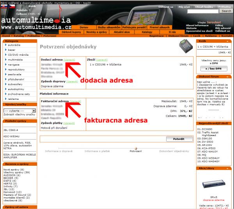Click the order progress step indicator dot
Viewport: 234px width, 209px height.
(x=135, y=148)
